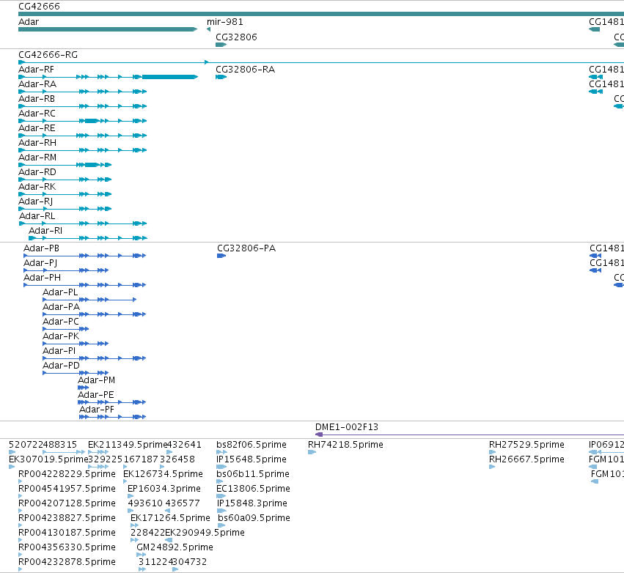Image resolution: width=624 pixels, height=573 pixels.
Task: Click the Adar-PF protein label
Action: (x=97, y=410)
